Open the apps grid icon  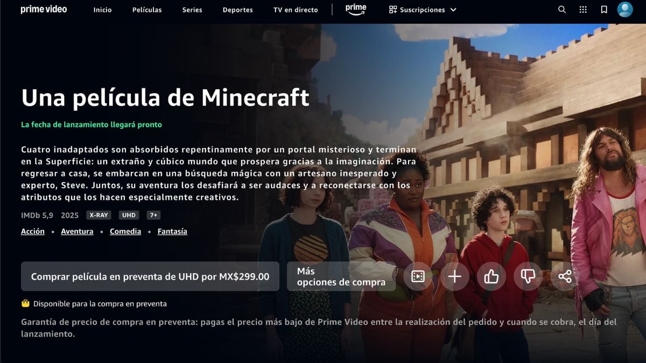583,10
